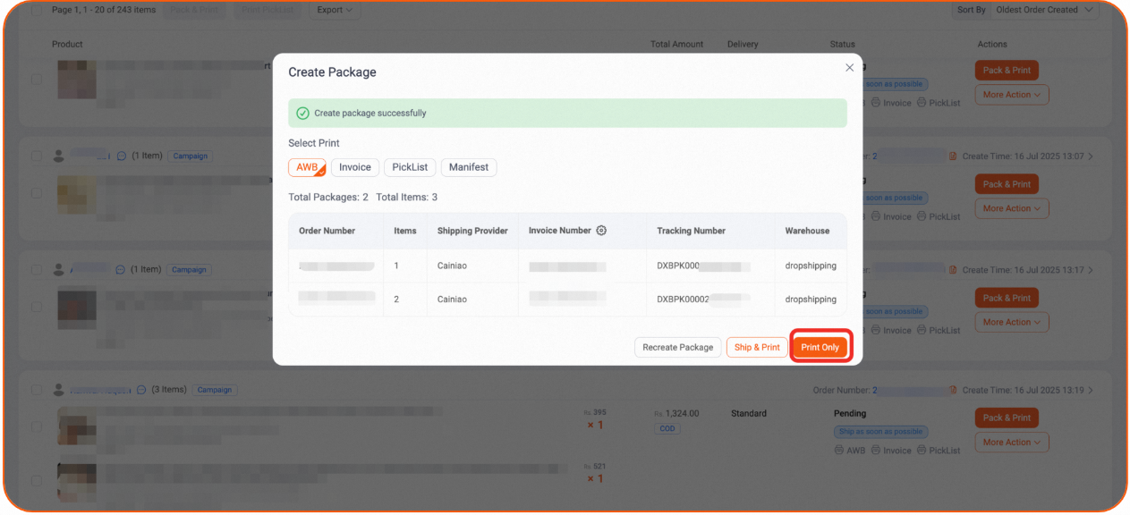Click chat icon beside the 3 Items order
Viewport: 1130px width, 515px height.
pyautogui.click(x=141, y=391)
